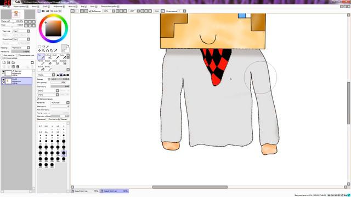Screen dimensions: 351x197
Task: Select the Water brush tool
Action: (x=63, y=56)
